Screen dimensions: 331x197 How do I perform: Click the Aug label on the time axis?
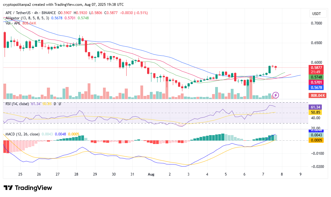point(151,174)
